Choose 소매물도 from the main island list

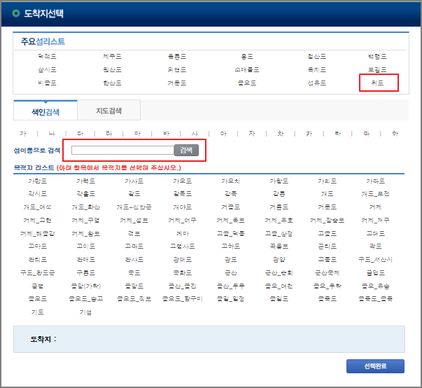click(247, 70)
